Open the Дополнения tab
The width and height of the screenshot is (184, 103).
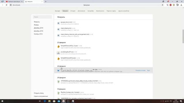tap(81, 11)
